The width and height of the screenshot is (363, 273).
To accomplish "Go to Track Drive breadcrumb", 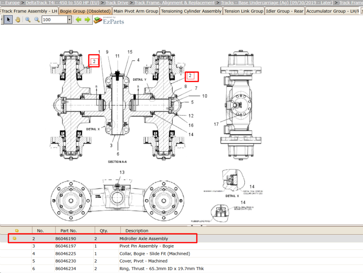I will point(117,3).
